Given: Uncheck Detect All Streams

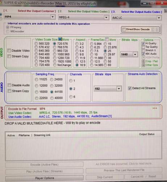Looking at the screenshot, I should (x=130, y=88).
